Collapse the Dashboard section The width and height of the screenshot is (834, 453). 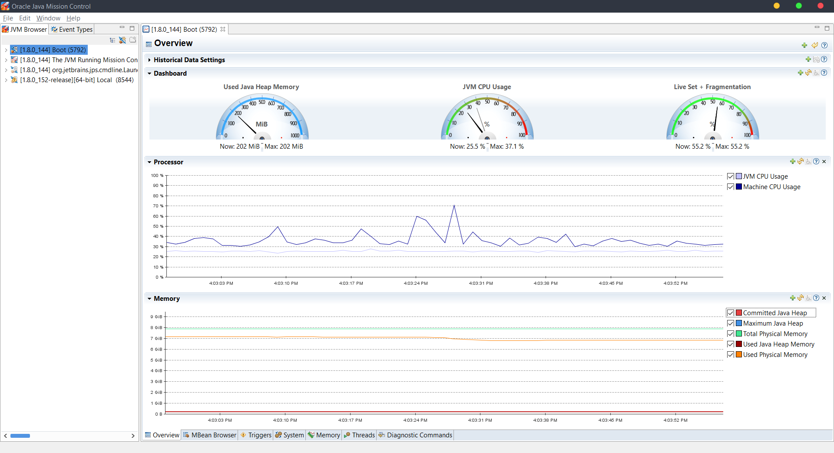149,73
